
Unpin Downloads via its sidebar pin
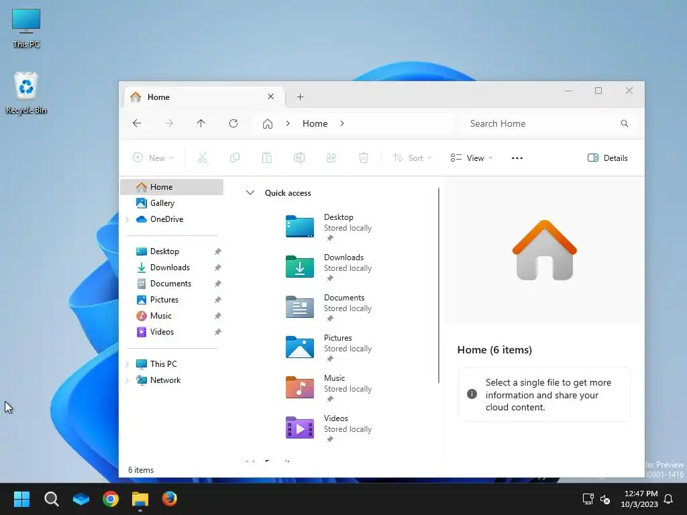click(x=218, y=268)
